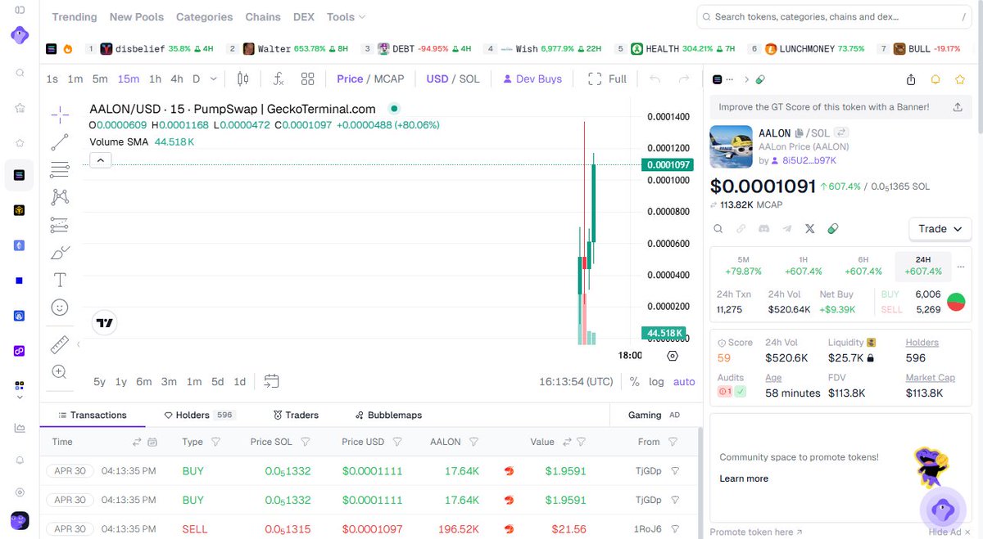The height and width of the screenshot is (539, 983).
Task: Toggle percent scale on price axis
Action: [635, 381]
